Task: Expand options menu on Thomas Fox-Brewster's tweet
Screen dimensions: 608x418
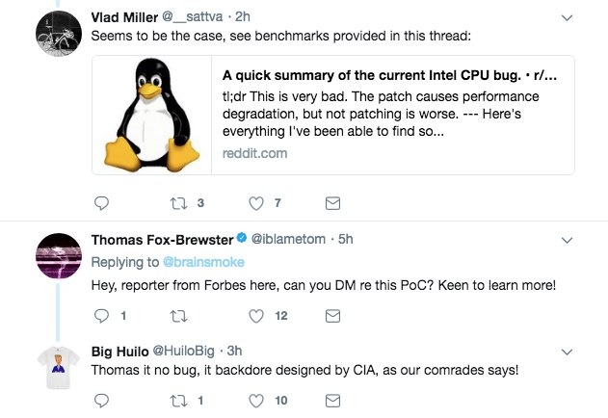Action: (567, 240)
